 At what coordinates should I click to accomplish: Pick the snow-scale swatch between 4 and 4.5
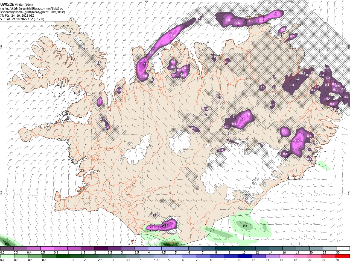coord(154,248)
